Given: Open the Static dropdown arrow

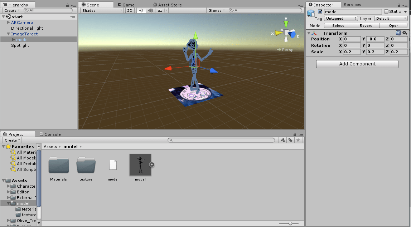Looking at the screenshot, I should pyautogui.click(x=405, y=11).
